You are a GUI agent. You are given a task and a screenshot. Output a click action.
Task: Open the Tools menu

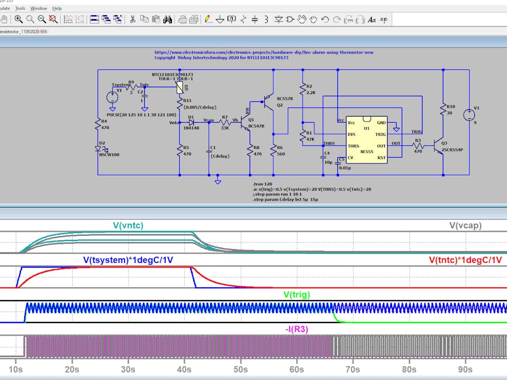pyautogui.click(x=20, y=8)
